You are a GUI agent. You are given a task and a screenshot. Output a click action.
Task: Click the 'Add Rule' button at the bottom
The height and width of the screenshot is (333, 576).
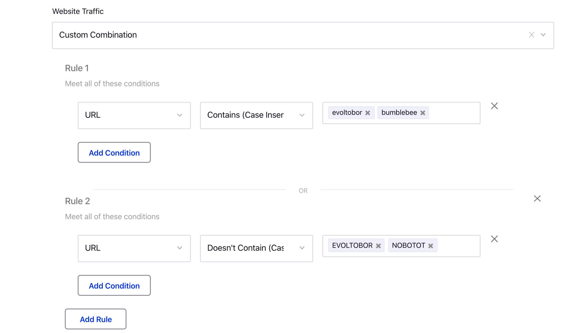coord(95,319)
